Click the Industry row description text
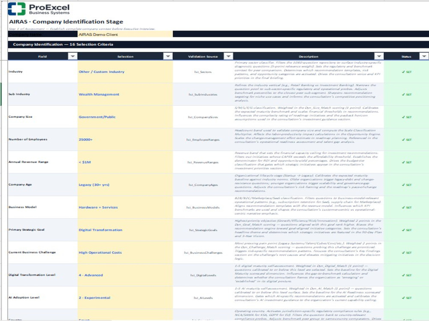 point(308,70)
